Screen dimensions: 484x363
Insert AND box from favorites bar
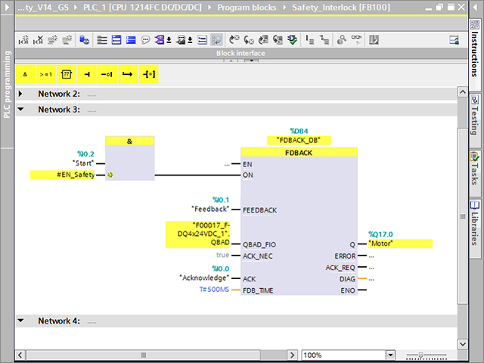coord(25,74)
